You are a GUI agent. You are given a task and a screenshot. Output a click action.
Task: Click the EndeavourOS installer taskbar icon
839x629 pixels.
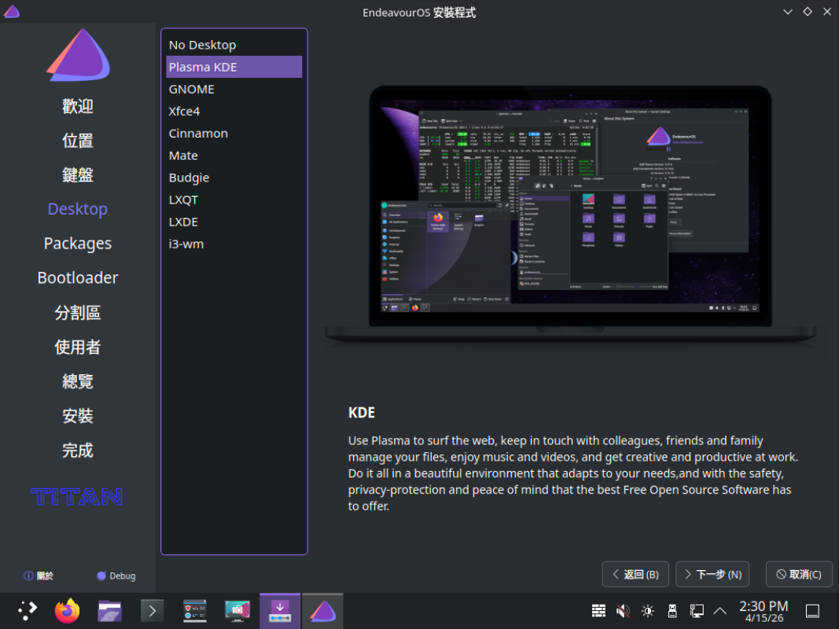coord(322,611)
